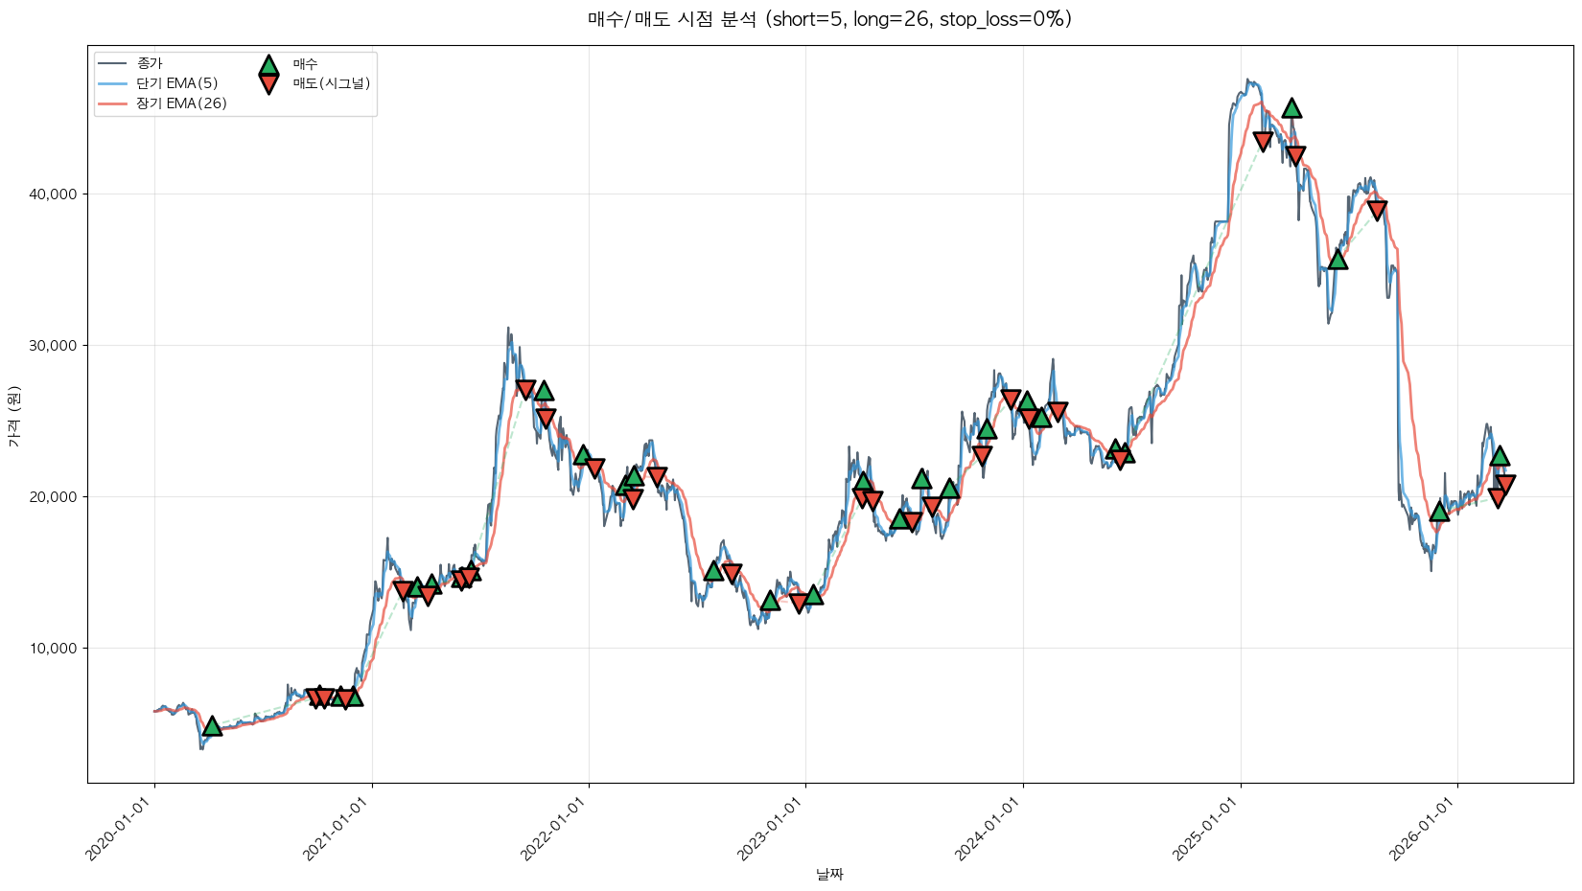The height and width of the screenshot is (891, 1582).
Task: Select the 2026-01-01 date tick label
Action: pyautogui.click(x=1426, y=830)
